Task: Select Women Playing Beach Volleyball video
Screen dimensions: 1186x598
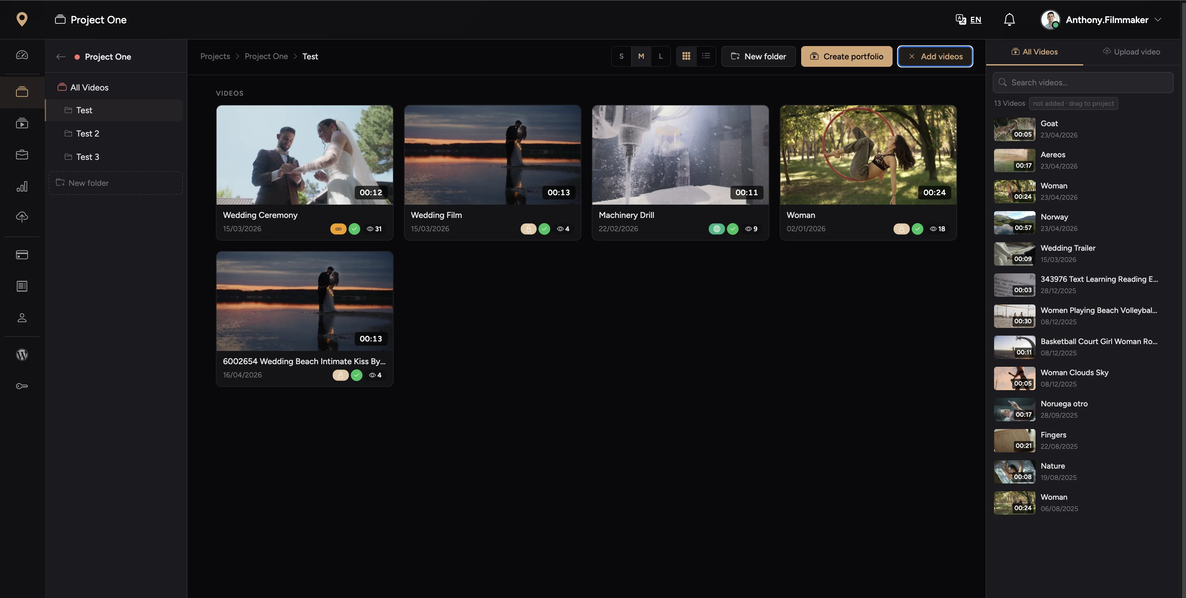Action: pos(1083,316)
